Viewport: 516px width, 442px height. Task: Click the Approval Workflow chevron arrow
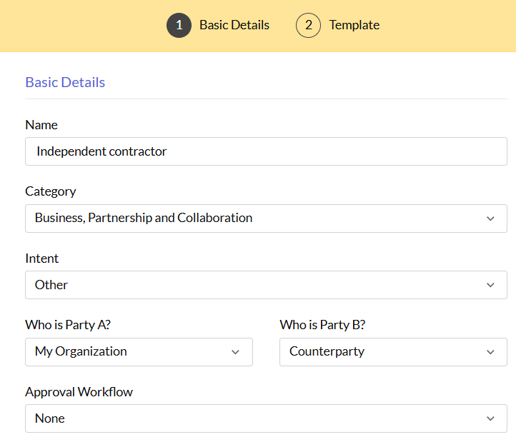490,418
